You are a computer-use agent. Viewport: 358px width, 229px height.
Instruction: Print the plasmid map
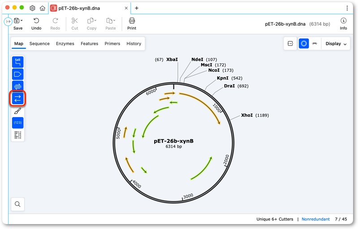132,24
